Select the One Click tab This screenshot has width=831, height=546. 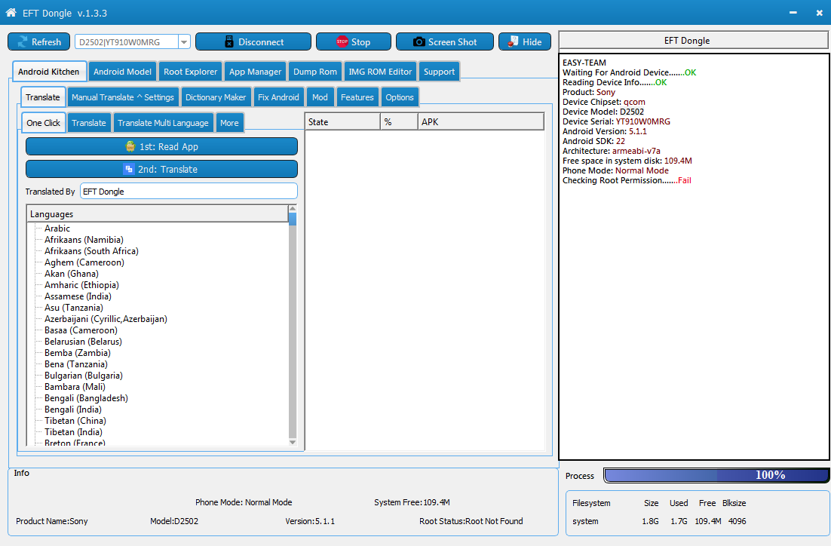pyautogui.click(x=44, y=122)
